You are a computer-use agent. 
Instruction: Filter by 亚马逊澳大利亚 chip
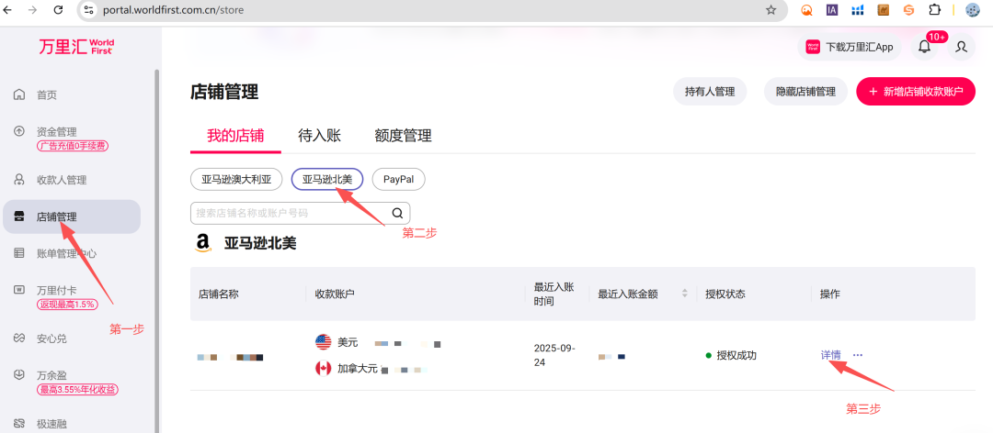pos(235,180)
